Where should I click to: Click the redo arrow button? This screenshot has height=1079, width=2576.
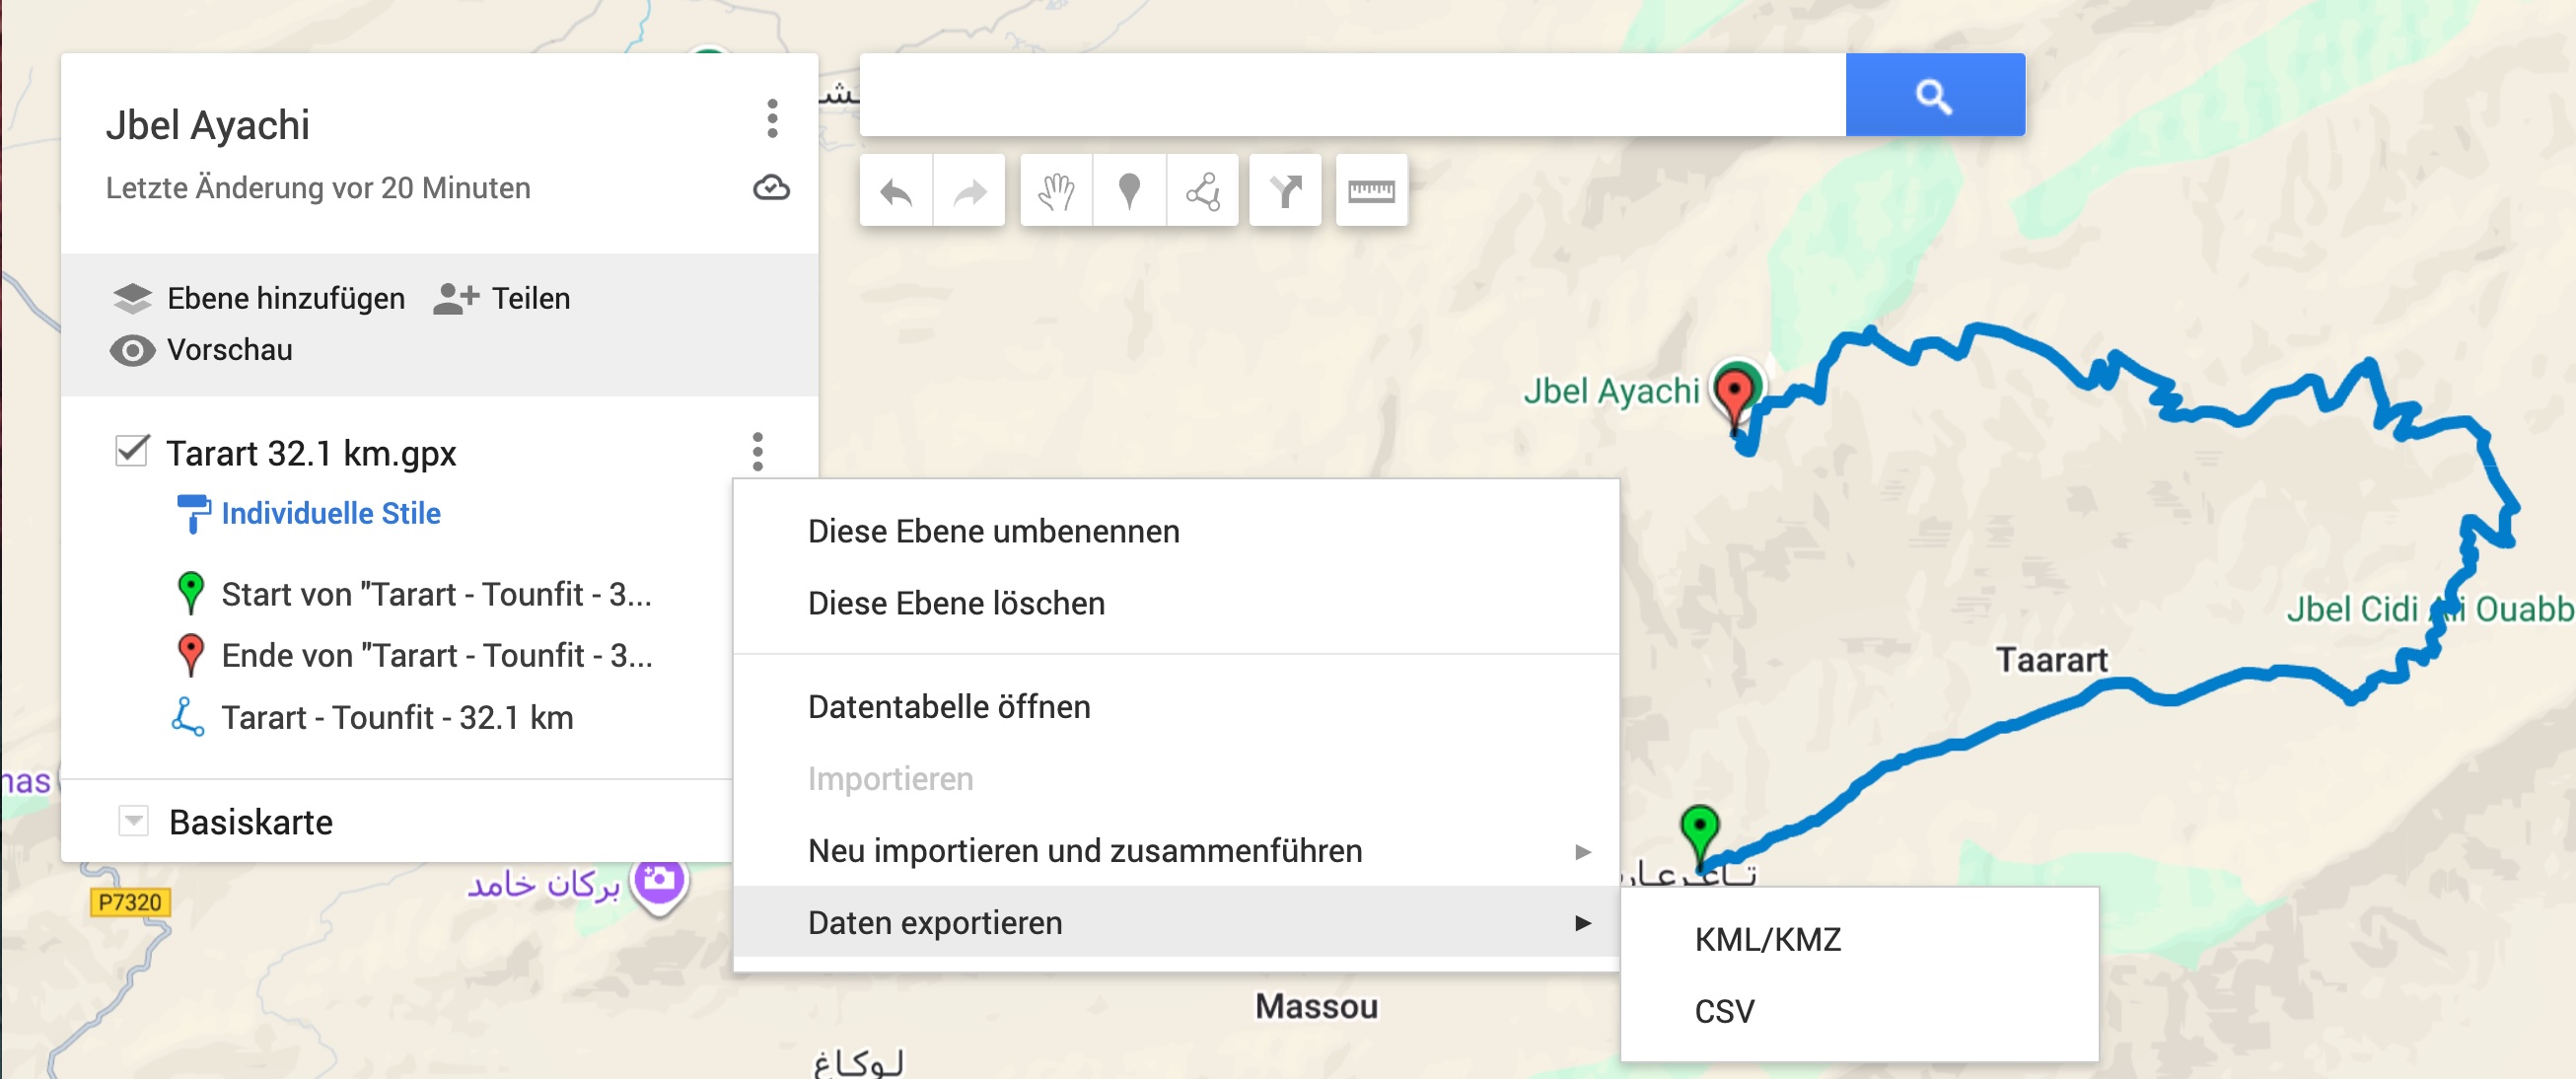pyautogui.click(x=968, y=190)
